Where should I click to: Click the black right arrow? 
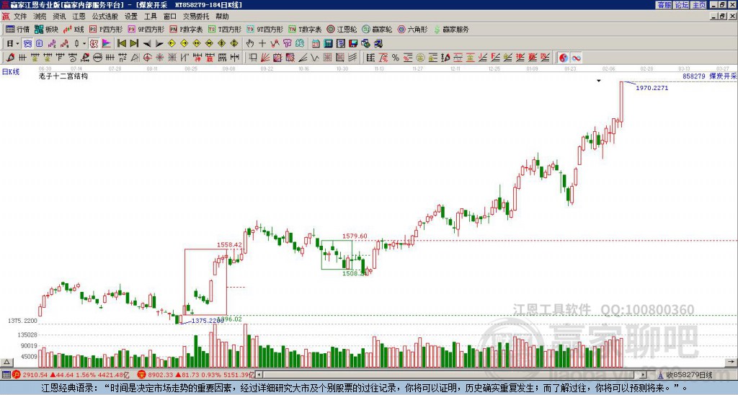point(159,43)
